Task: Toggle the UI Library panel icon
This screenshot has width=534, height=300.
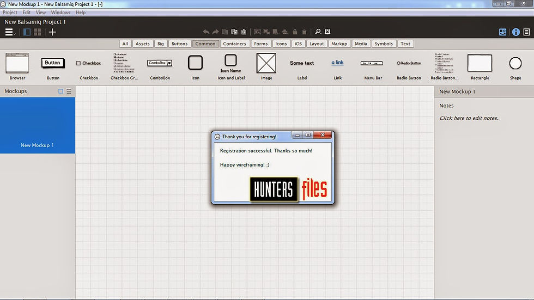Action: pyautogui.click(x=502, y=32)
